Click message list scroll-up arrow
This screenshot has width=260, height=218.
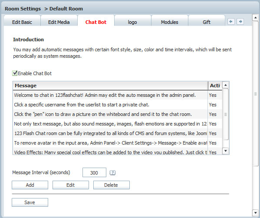(225, 85)
